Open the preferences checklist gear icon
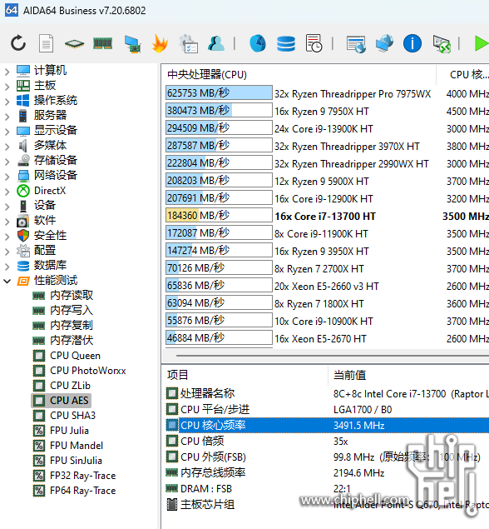 pos(188,44)
